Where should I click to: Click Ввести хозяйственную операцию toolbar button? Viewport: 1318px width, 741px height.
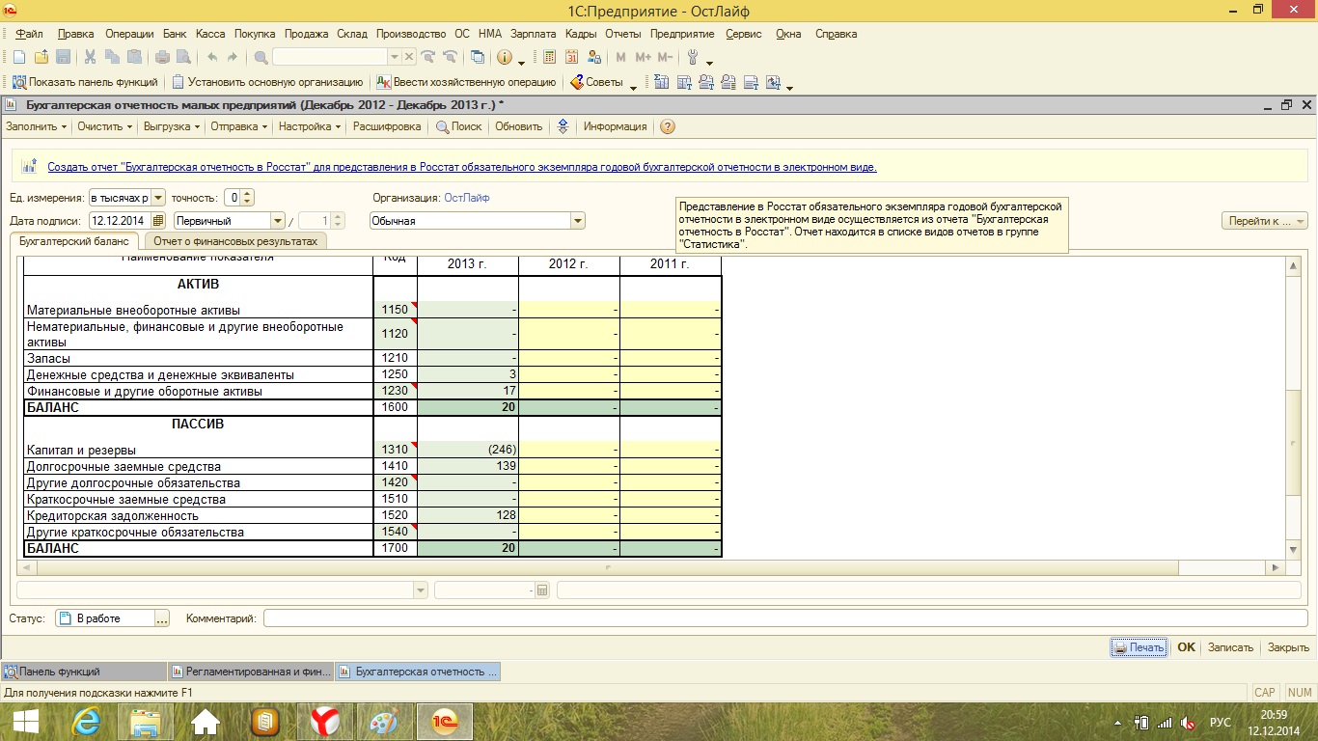466,83
